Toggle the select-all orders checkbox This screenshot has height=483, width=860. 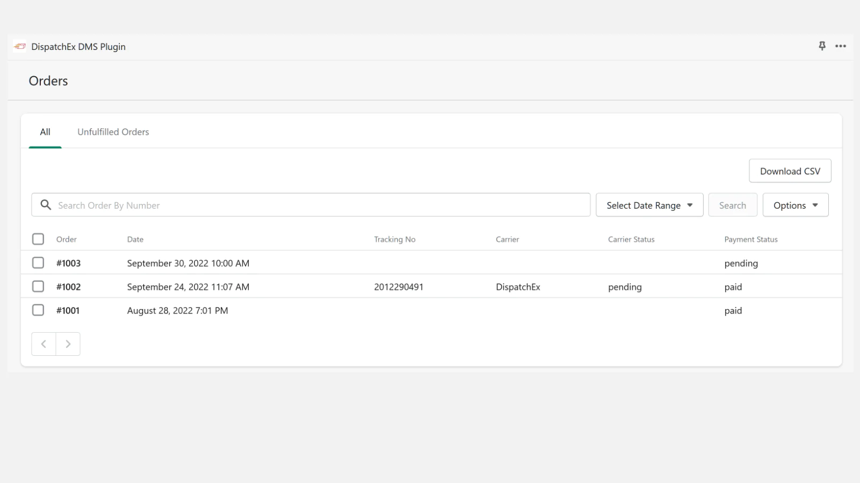point(38,239)
